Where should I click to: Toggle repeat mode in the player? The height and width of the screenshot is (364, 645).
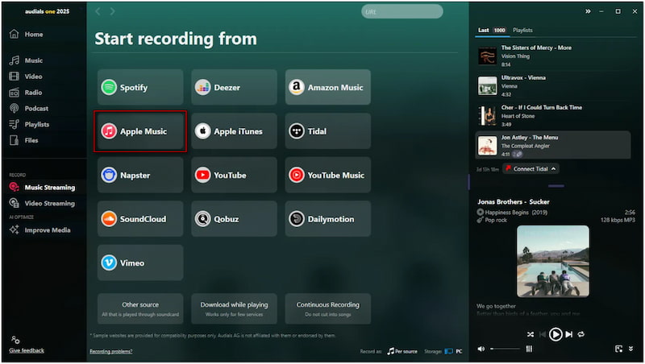(x=581, y=334)
